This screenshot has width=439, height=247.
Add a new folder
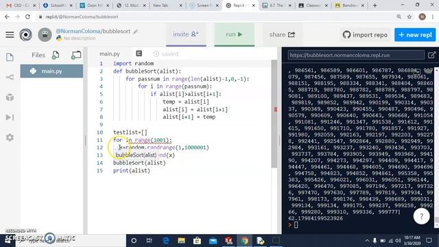(76, 55)
